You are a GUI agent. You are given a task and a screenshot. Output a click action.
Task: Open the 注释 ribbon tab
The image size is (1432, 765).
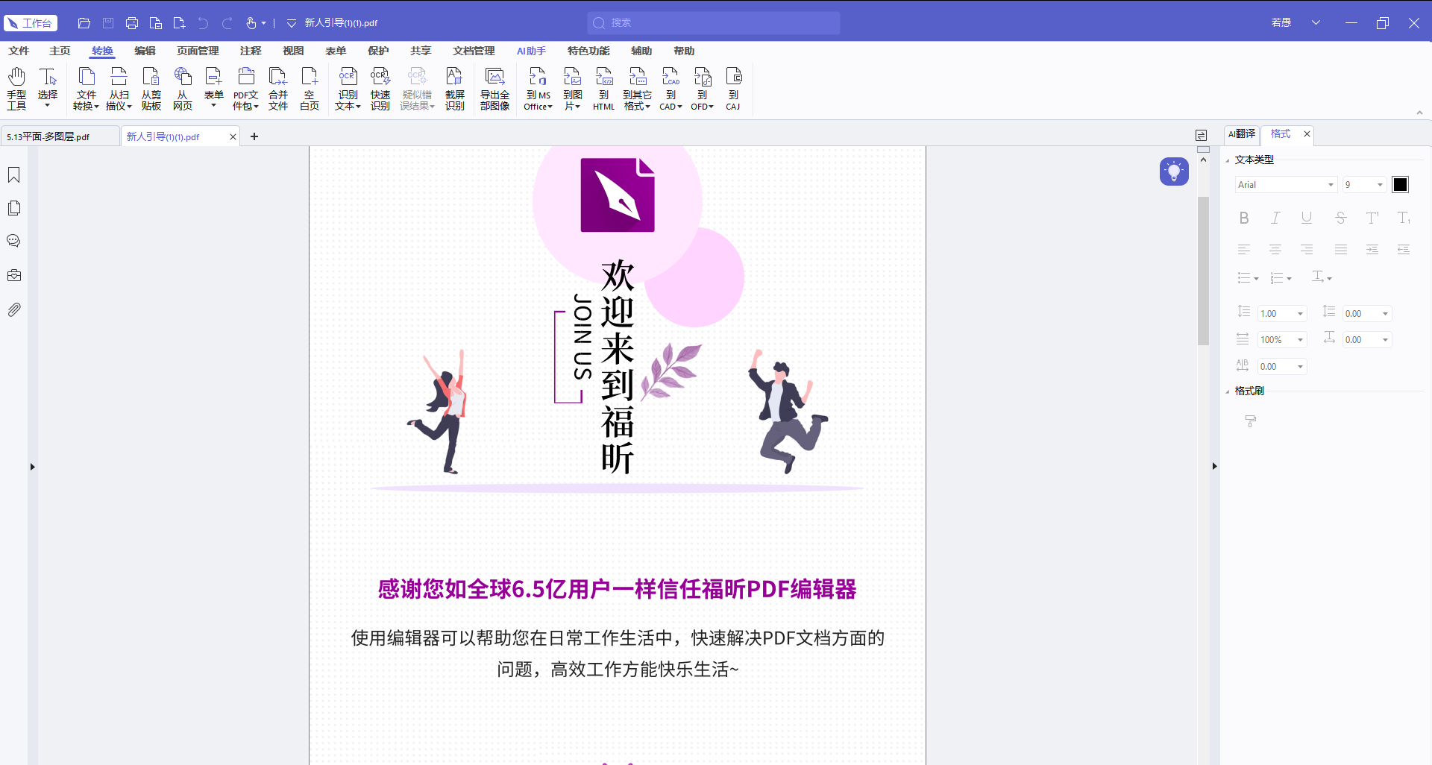[251, 51]
